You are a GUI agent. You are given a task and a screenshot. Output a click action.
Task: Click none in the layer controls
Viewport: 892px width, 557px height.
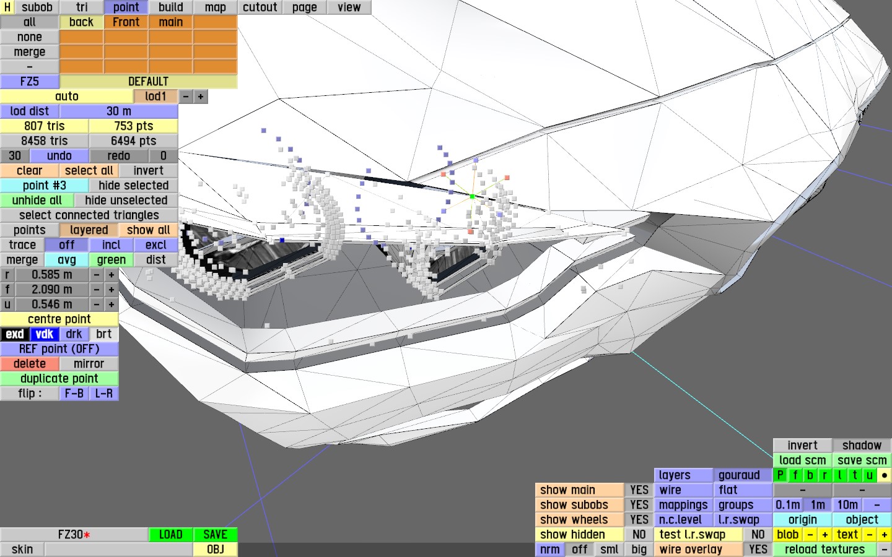[x=30, y=37]
